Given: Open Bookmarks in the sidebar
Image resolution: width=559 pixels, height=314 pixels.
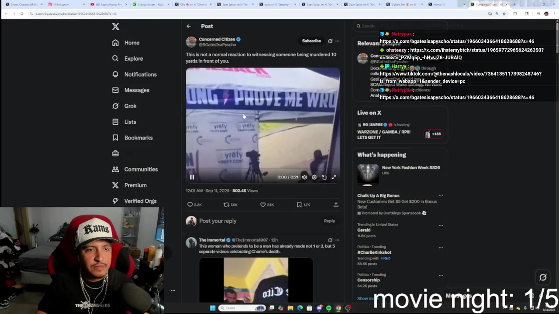Looking at the screenshot, I should (132, 138).
